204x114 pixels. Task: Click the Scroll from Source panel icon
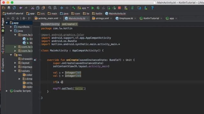pos(13,18)
